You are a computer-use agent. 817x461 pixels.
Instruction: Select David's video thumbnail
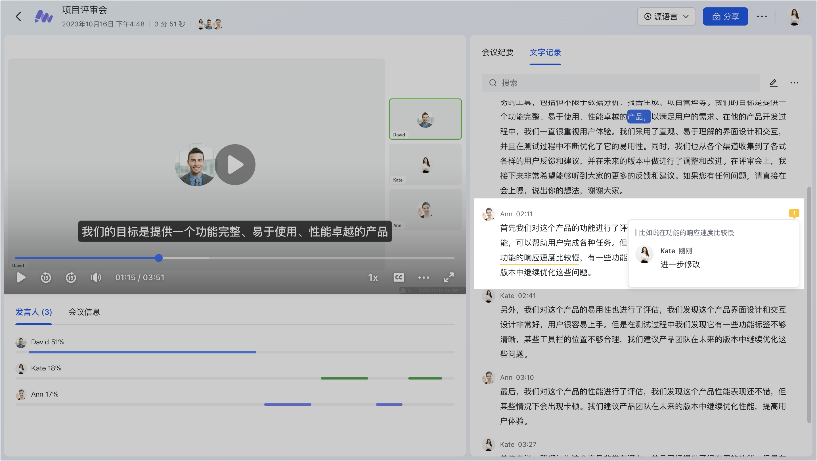coord(425,119)
